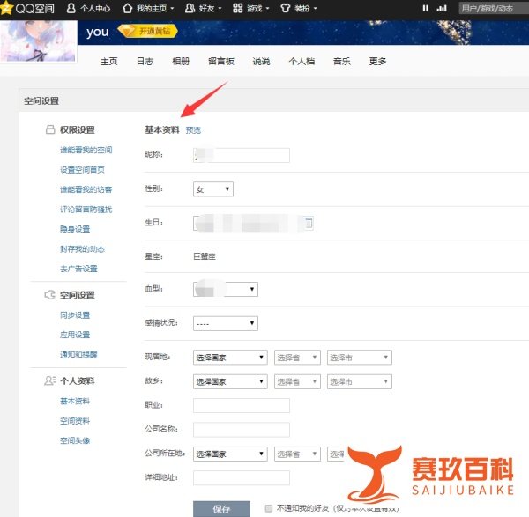Viewport: 529px width, 517px height.
Task: Click the 公司名称 input field
Action: click(242, 430)
